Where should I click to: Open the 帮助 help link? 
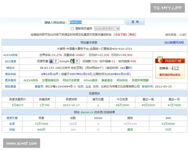coord(132,35)
